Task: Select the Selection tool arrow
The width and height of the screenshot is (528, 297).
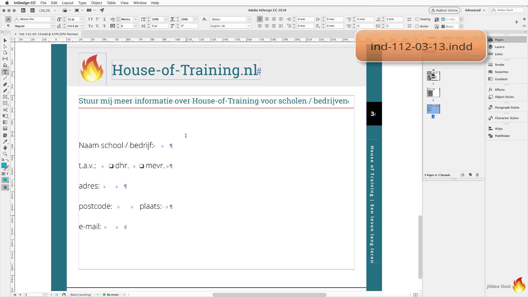Action: [5, 40]
